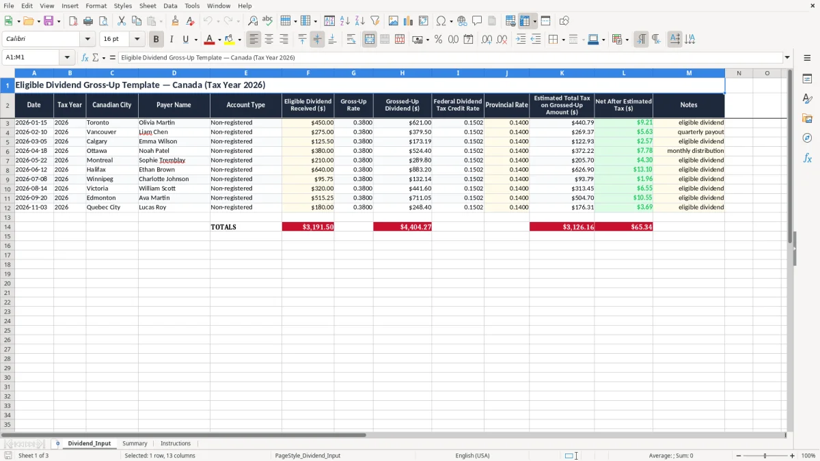The height and width of the screenshot is (461, 820).
Task: Open the Function Wizard
Action: tap(85, 57)
